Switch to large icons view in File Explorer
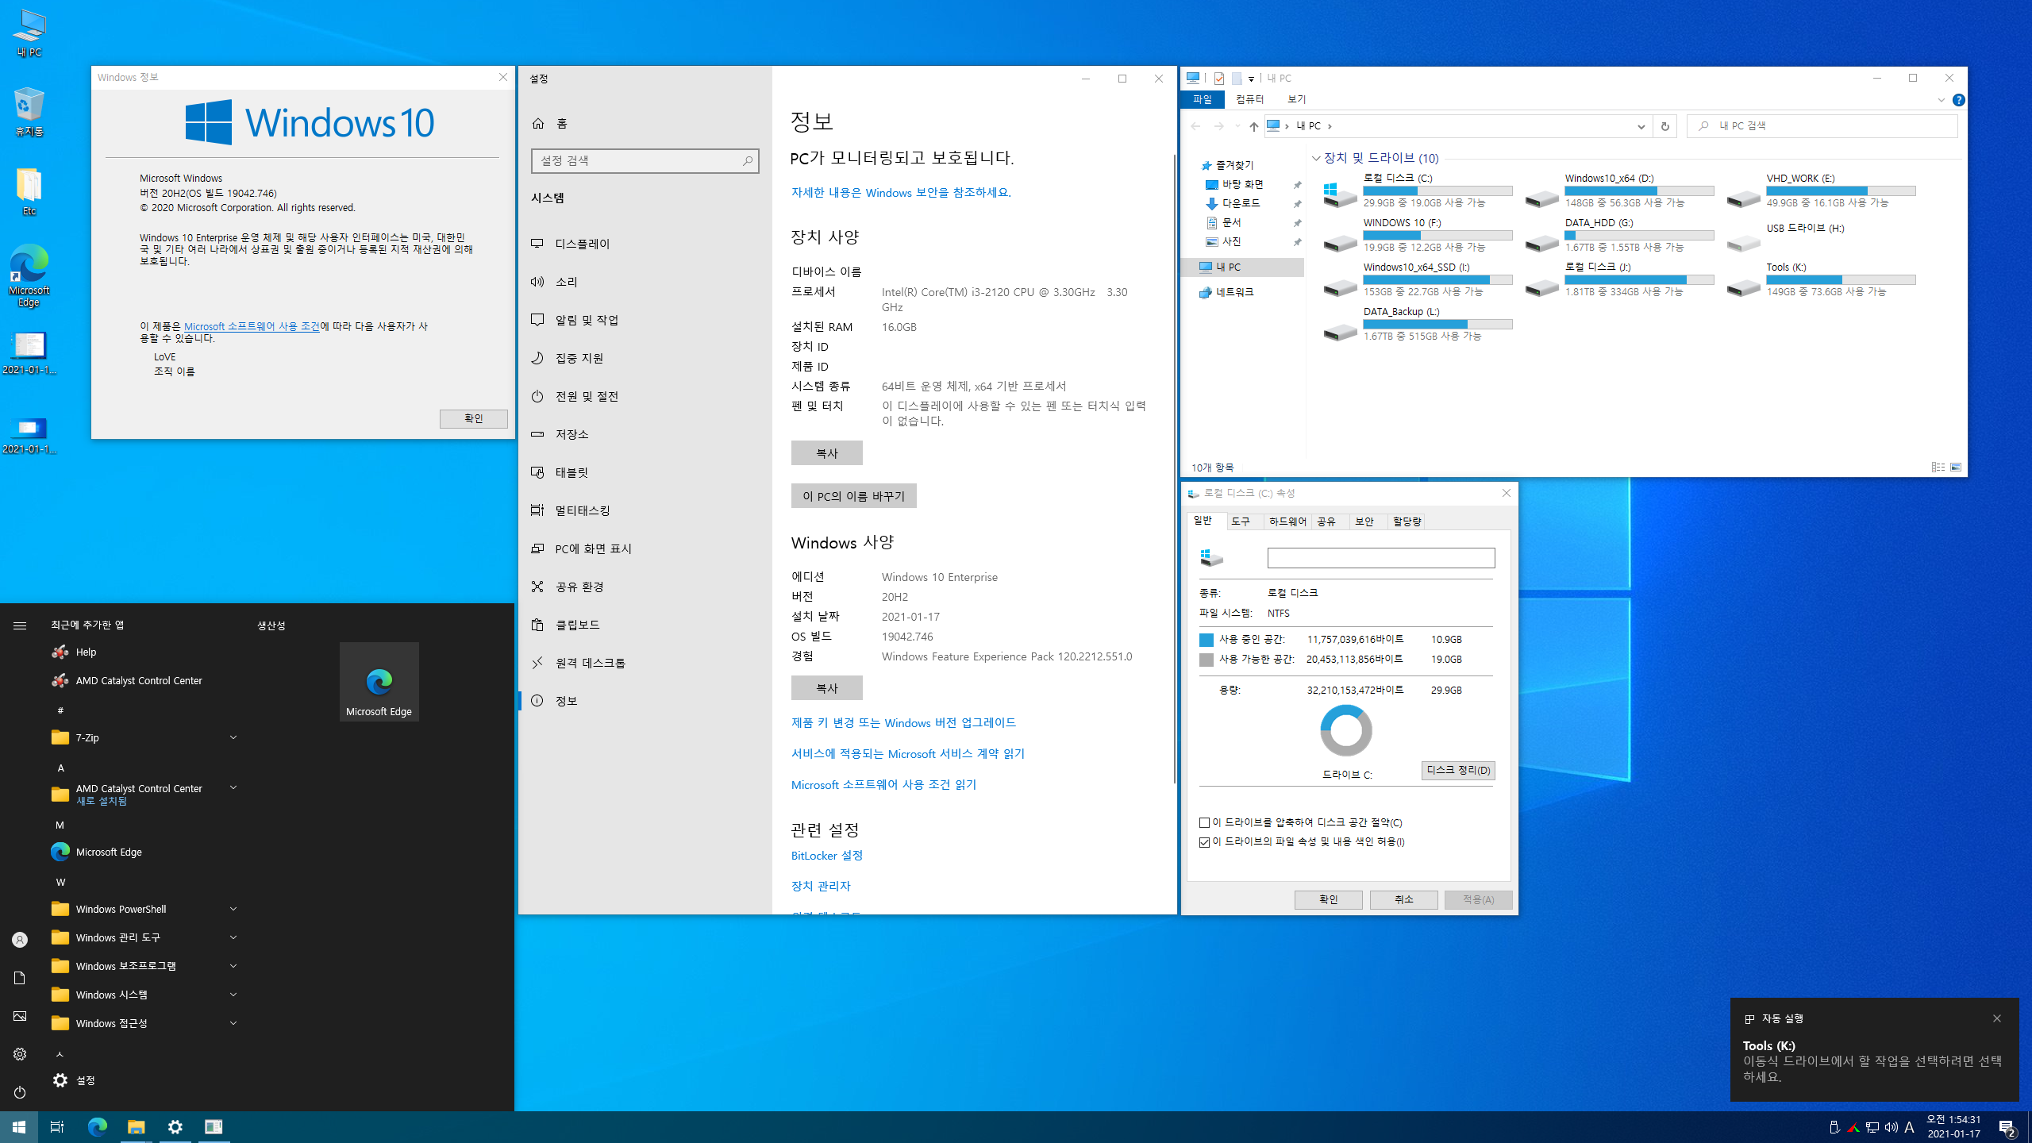This screenshot has height=1143, width=2032. coord(1956,468)
